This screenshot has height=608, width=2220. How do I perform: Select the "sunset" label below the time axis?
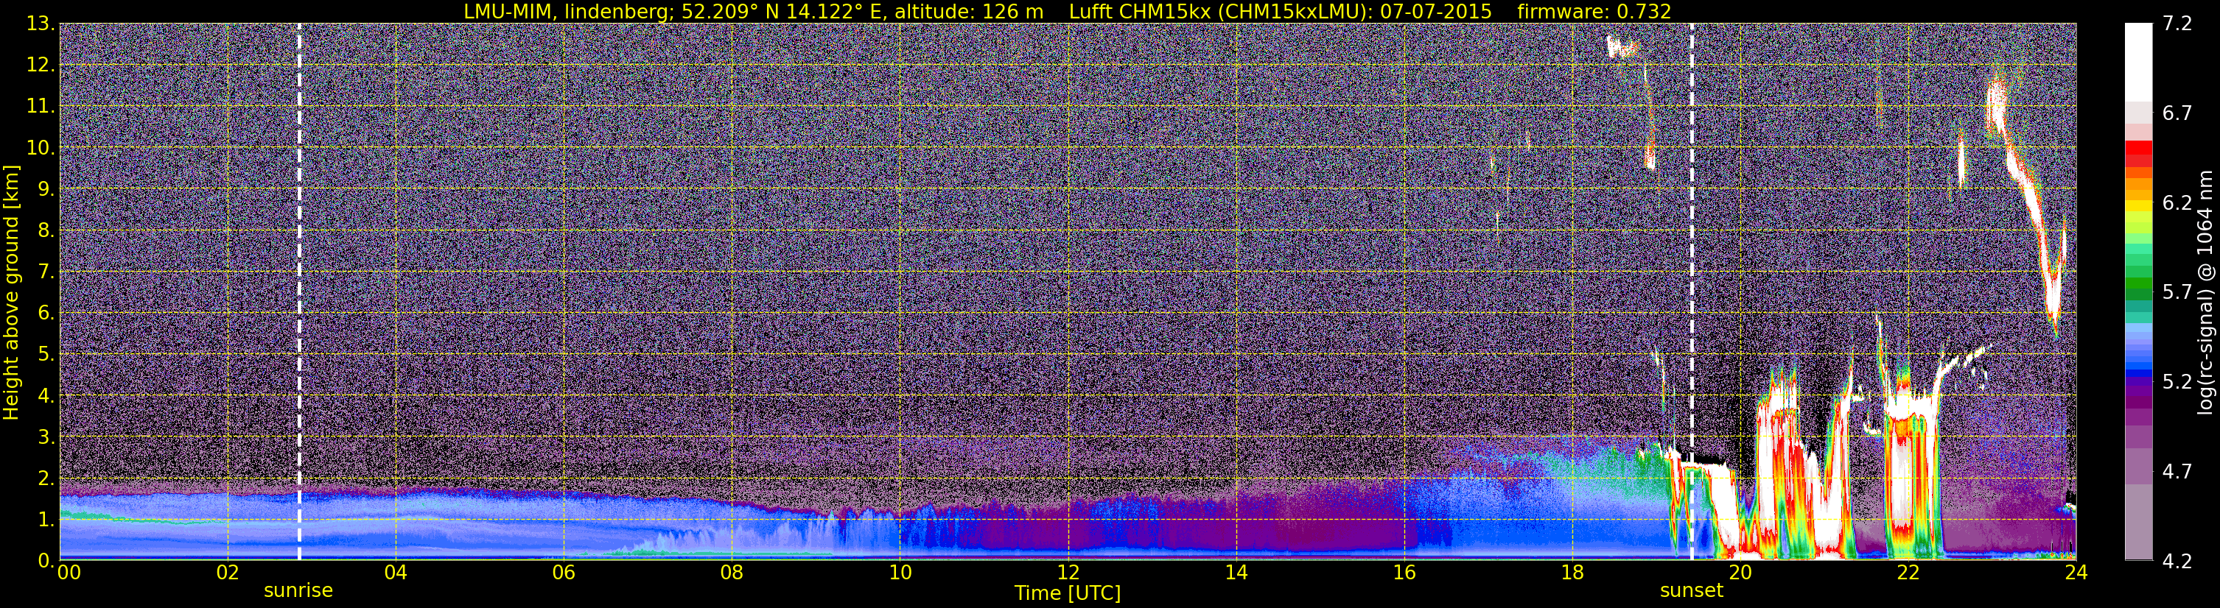coord(1692,591)
